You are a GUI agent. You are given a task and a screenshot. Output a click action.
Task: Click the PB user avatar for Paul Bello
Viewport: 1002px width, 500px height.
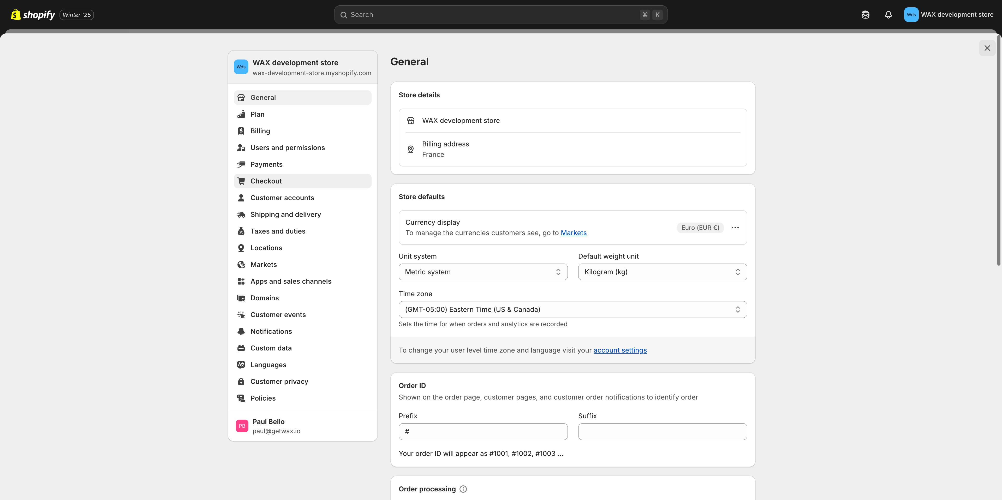pos(242,426)
